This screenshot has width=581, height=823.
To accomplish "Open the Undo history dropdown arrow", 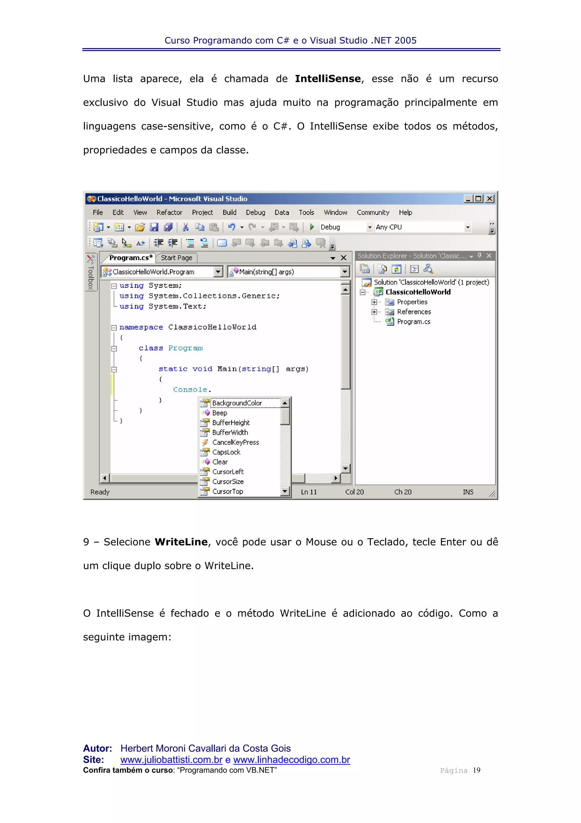I will point(242,227).
